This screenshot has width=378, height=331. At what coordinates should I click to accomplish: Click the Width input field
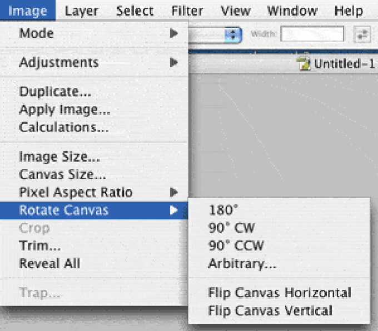tap(312, 34)
